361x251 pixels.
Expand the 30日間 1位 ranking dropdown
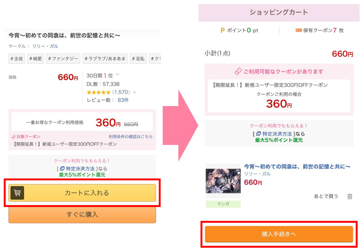click(117, 75)
